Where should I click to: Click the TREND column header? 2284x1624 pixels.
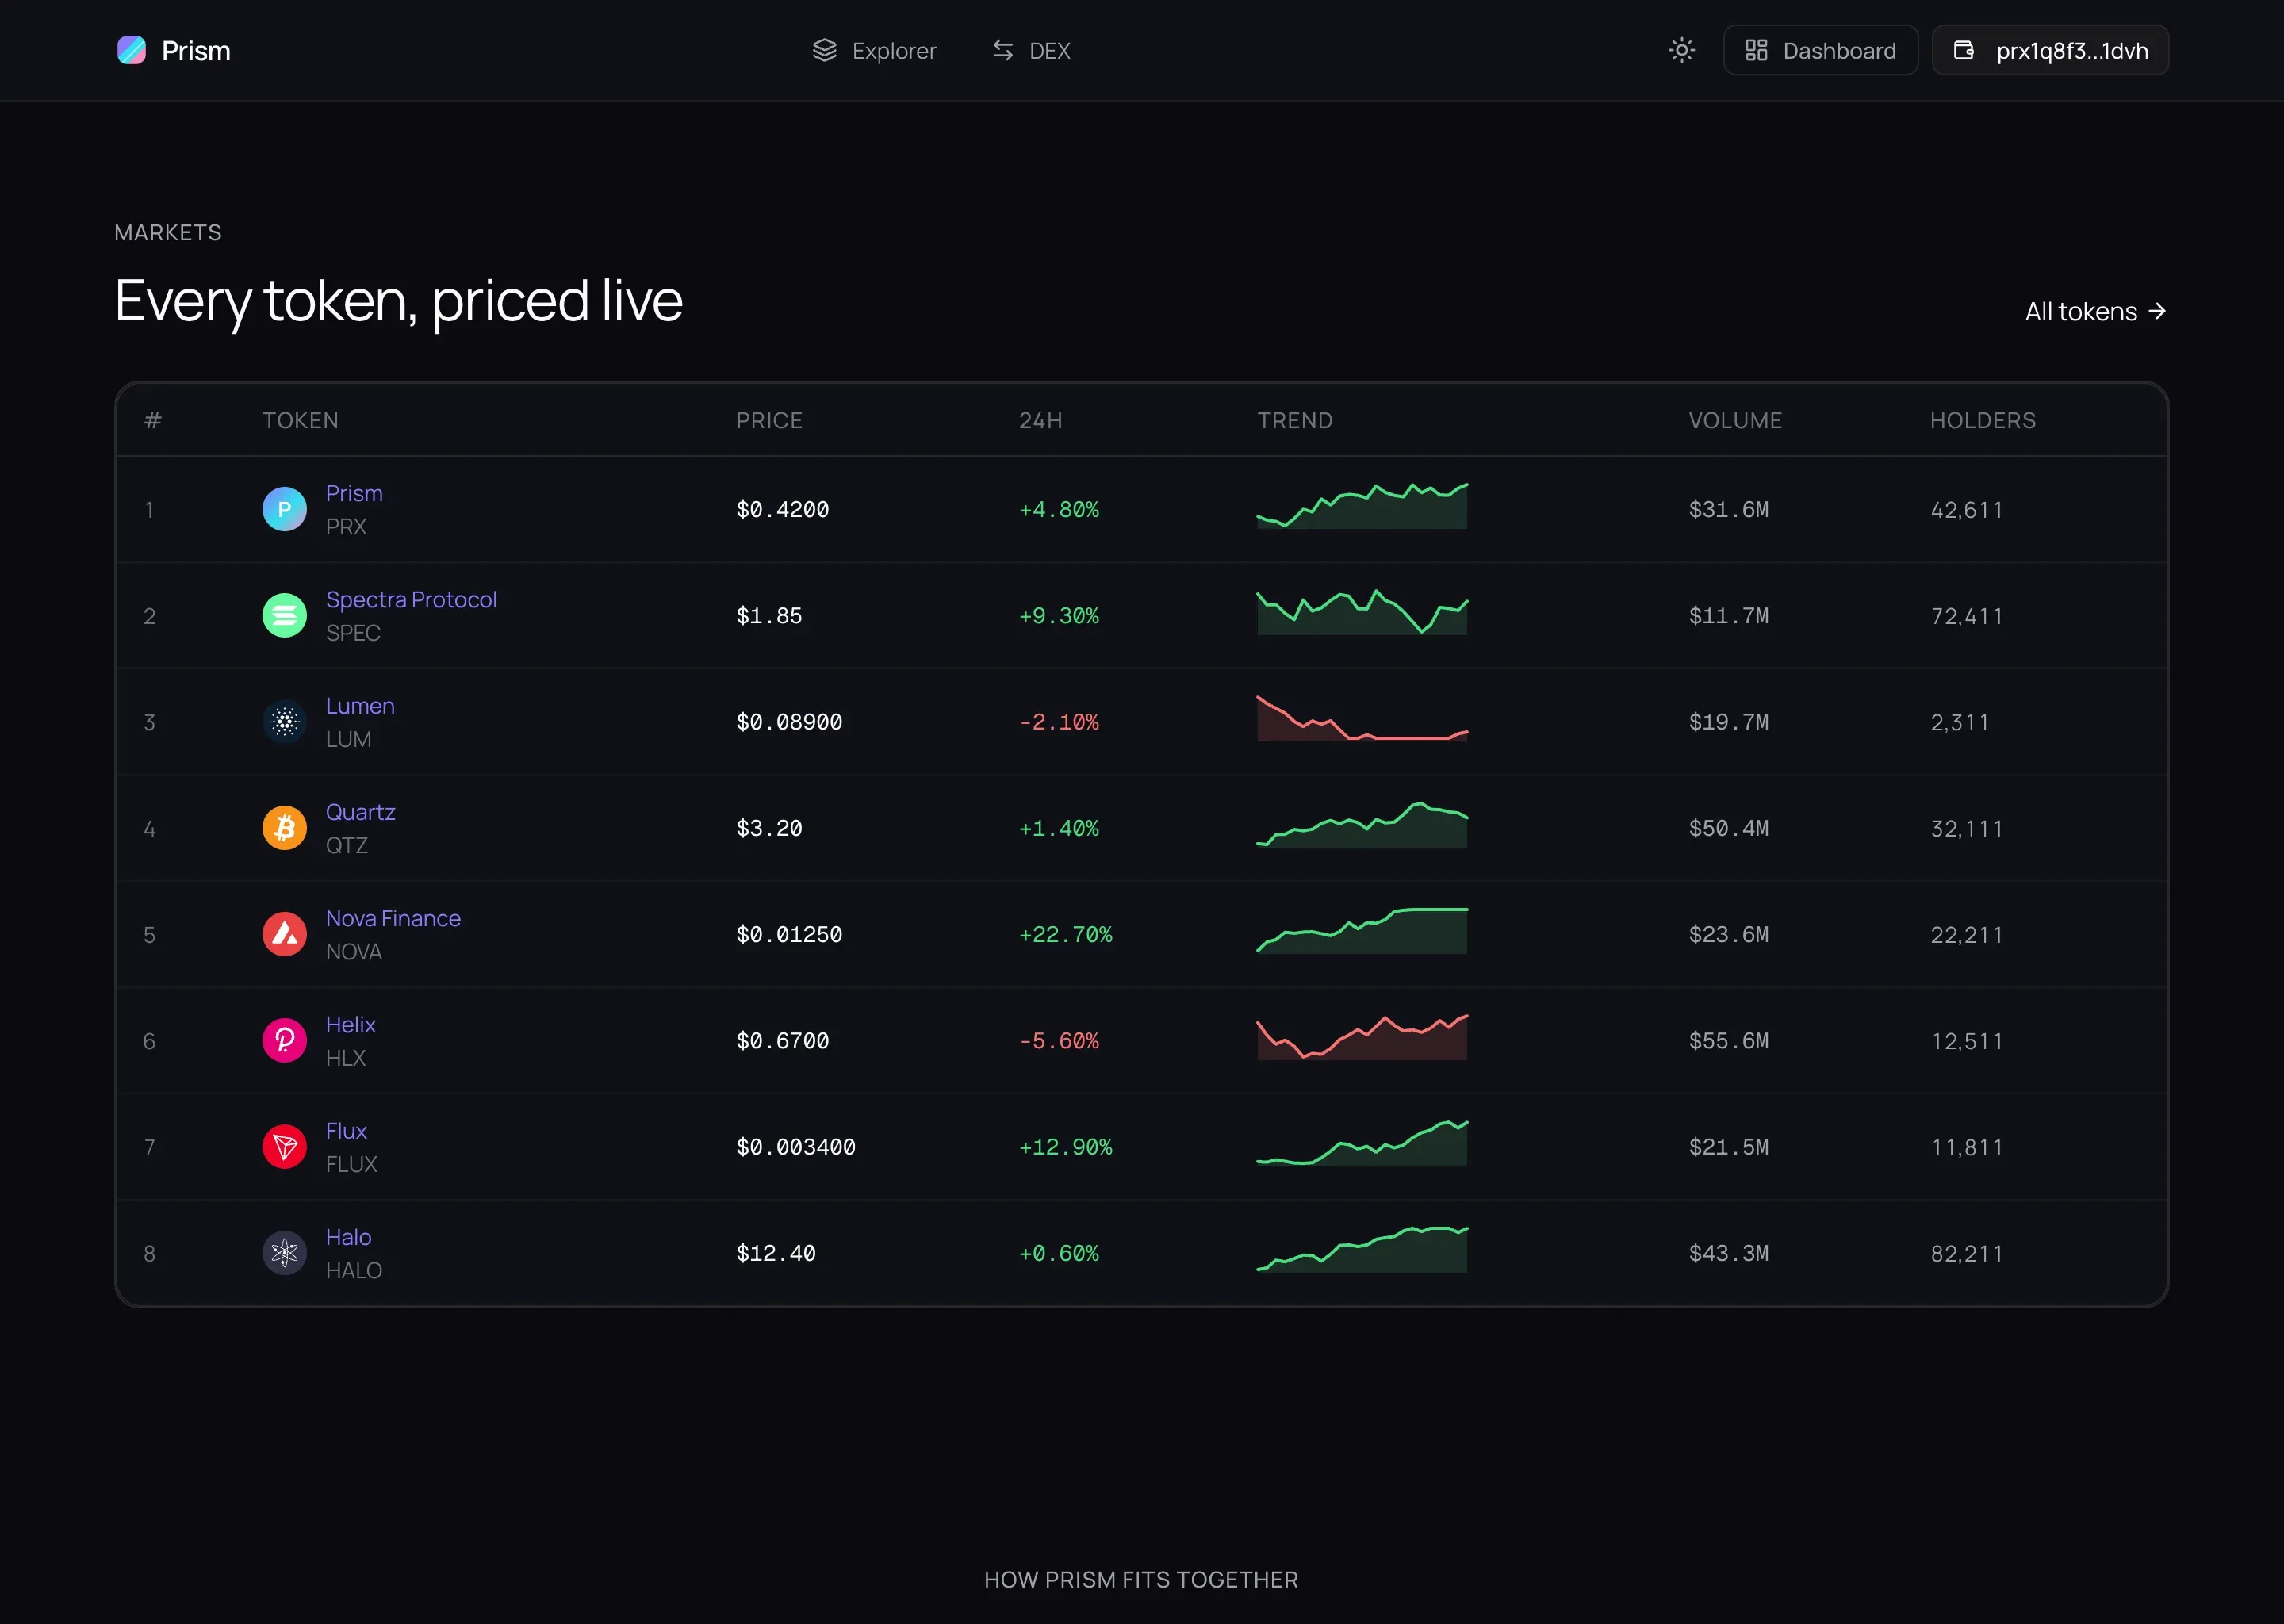[x=1295, y=420]
